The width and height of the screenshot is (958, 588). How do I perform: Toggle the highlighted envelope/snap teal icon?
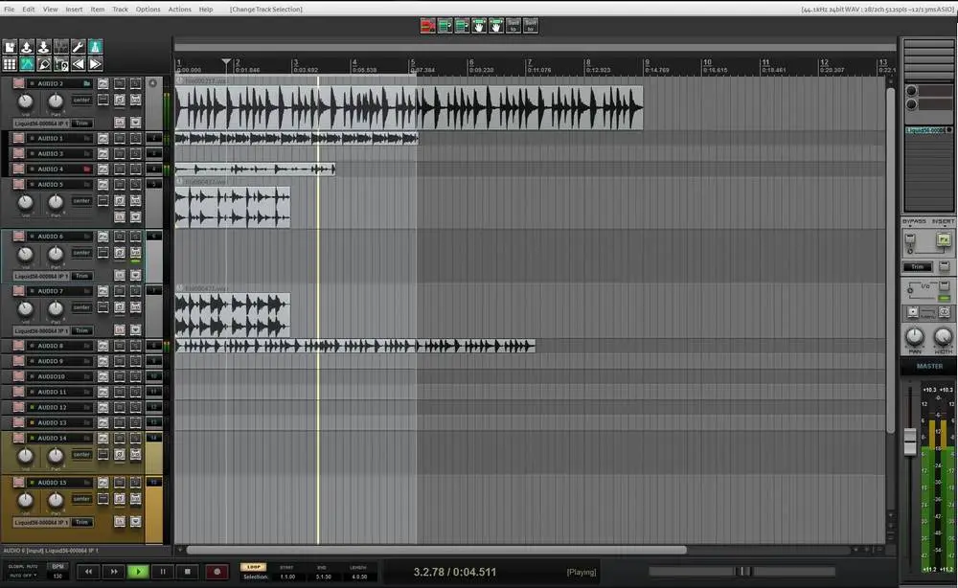click(27, 63)
